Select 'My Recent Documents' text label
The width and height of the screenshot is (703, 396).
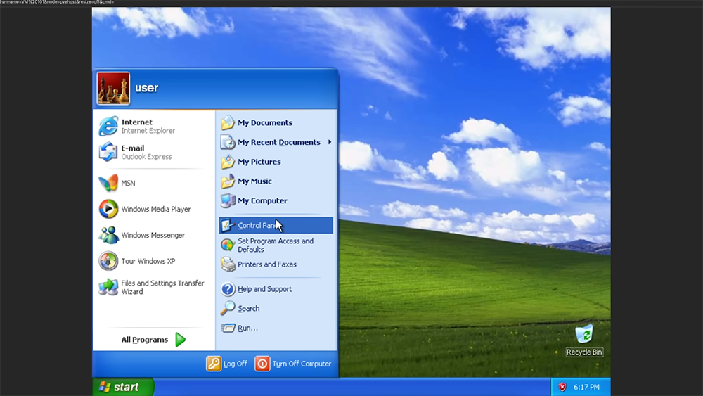click(x=279, y=142)
